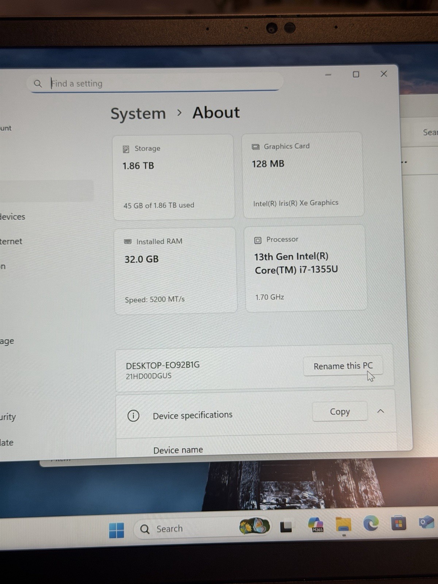Open the System breadcrumb link
The height and width of the screenshot is (584, 438).
point(138,114)
